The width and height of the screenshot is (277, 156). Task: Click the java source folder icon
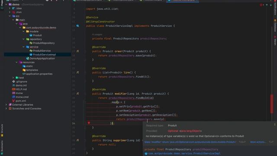(20, 24)
